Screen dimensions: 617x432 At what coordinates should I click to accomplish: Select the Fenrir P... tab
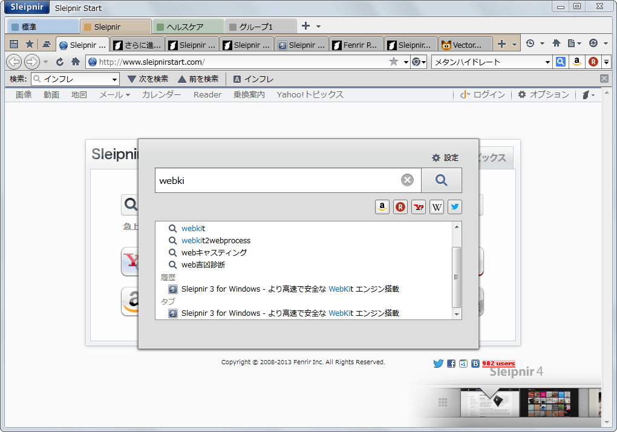click(356, 45)
